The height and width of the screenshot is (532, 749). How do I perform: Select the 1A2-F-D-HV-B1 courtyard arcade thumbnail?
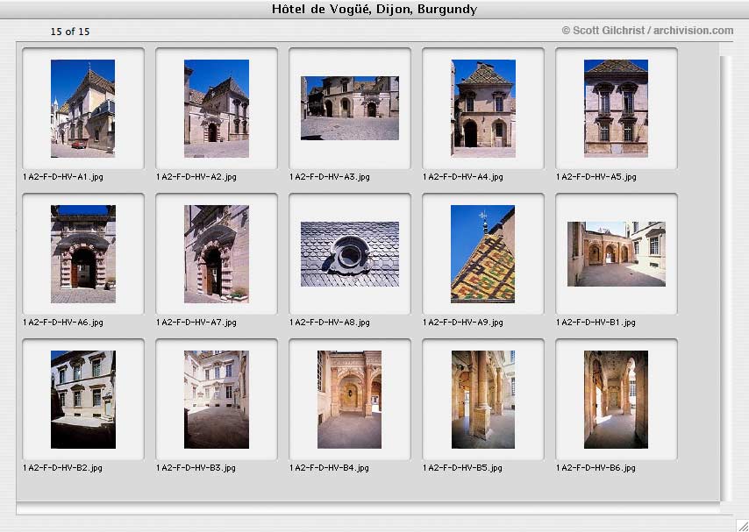pyautogui.click(x=617, y=254)
